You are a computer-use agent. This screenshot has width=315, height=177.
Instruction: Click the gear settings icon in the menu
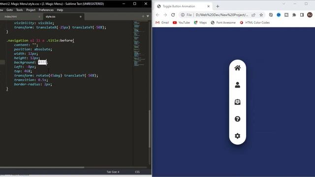pos(237,136)
